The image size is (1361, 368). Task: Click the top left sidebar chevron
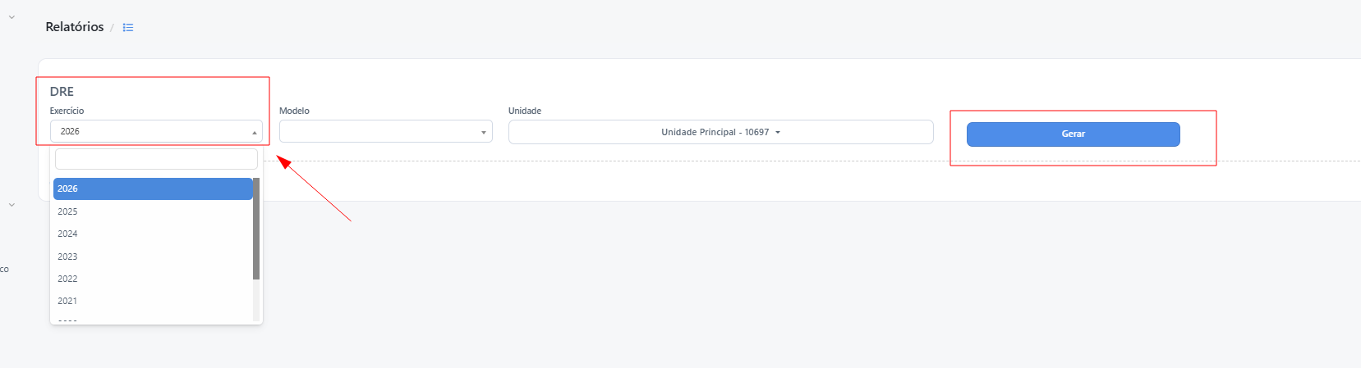(11, 16)
